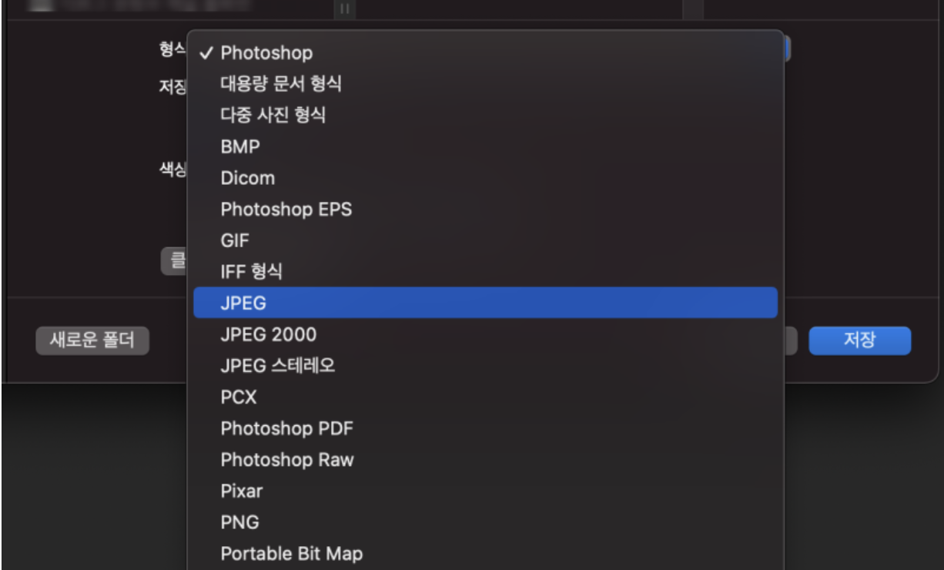
Task: Choose GIF from the format list
Action: point(235,240)
